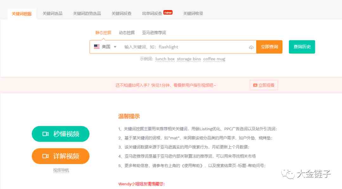Click the red new badge

tap(168, 13)
